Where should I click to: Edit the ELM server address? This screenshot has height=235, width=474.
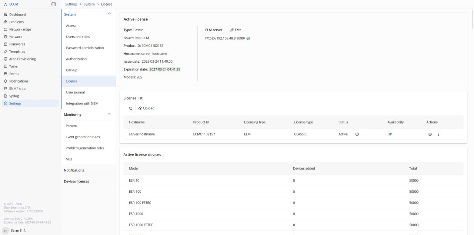point(236,30)
